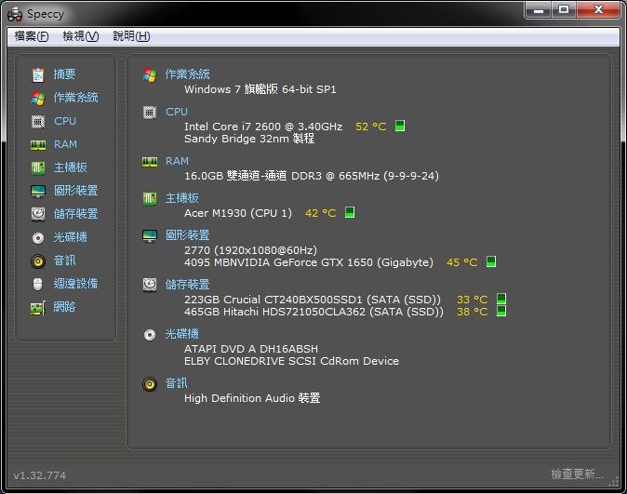Open the 檔案(F) menu
Screen dimensions: 627x494
(x=31, y=36)
